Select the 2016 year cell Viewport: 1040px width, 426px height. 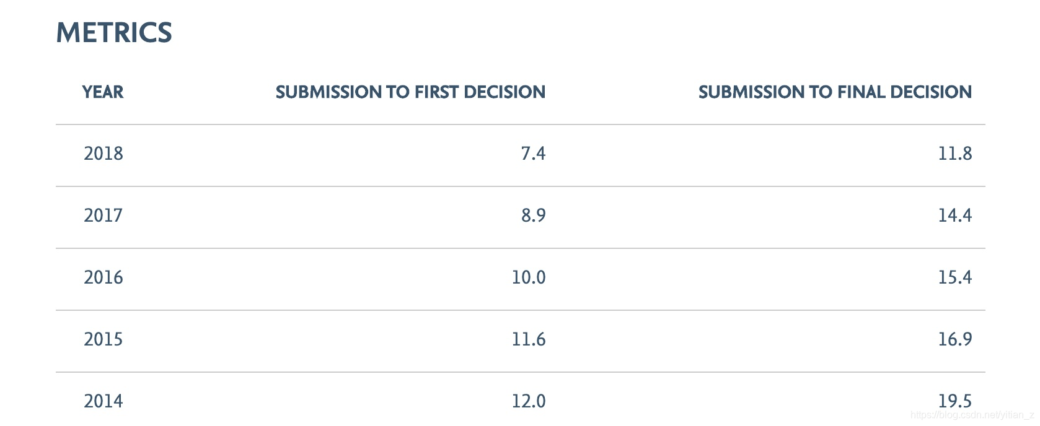[x=104, y=277]
